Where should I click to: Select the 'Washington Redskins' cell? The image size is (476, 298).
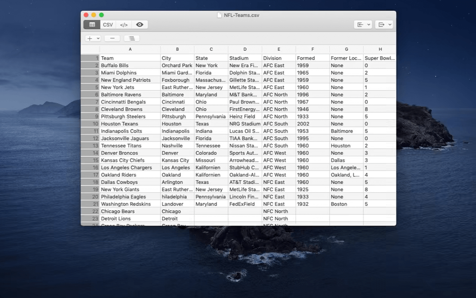130,204
